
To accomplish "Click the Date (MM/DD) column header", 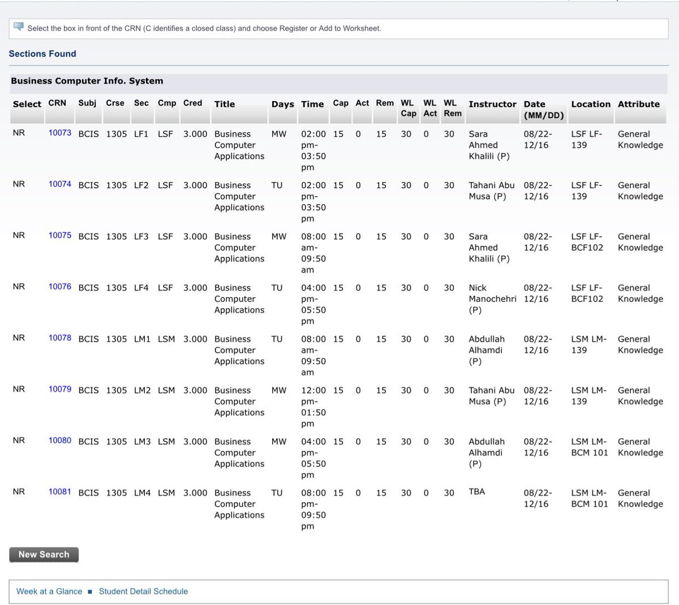I will 544,110.
